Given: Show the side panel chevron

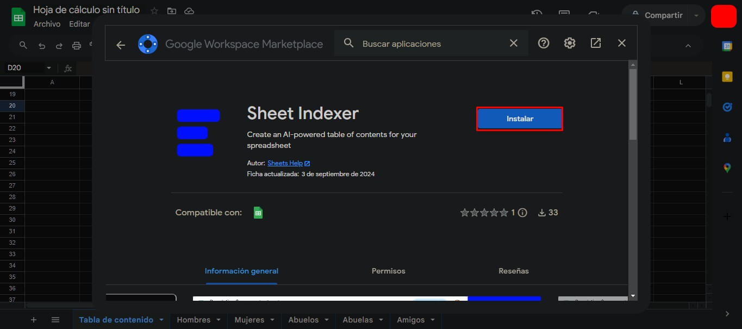Looking at the screenshot, I should click(727, 314).
